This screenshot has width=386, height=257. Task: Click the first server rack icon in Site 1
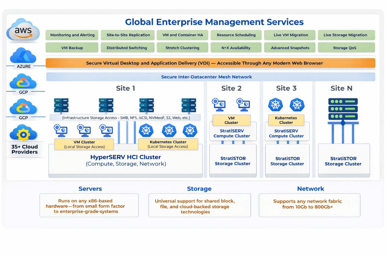click(61, 105)
